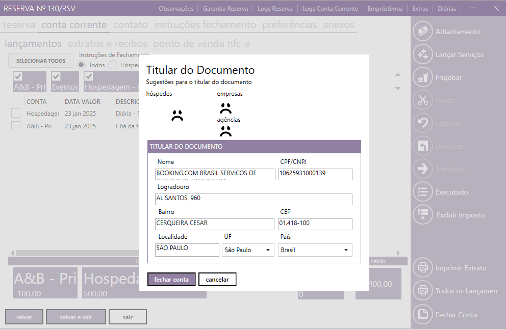The width and height of the screenshot is (506, 330).
Task: Select the Frigobar icon
Action: coord(422,77)
